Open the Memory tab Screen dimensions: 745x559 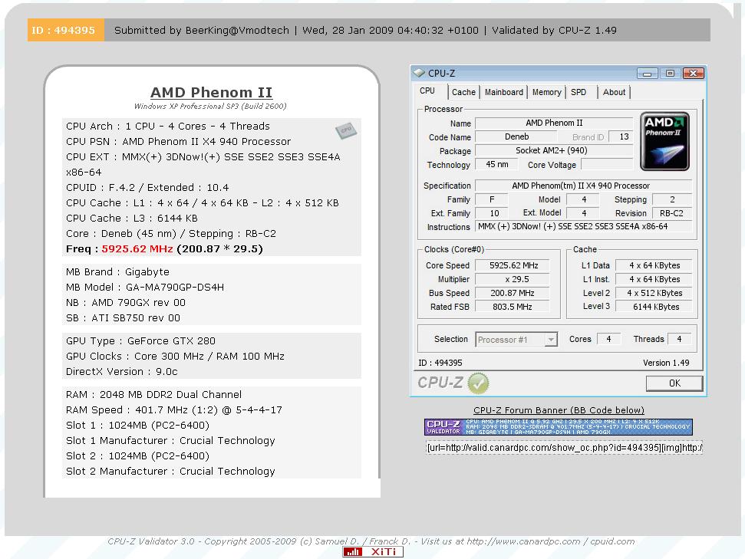click(x=546, y=92)
